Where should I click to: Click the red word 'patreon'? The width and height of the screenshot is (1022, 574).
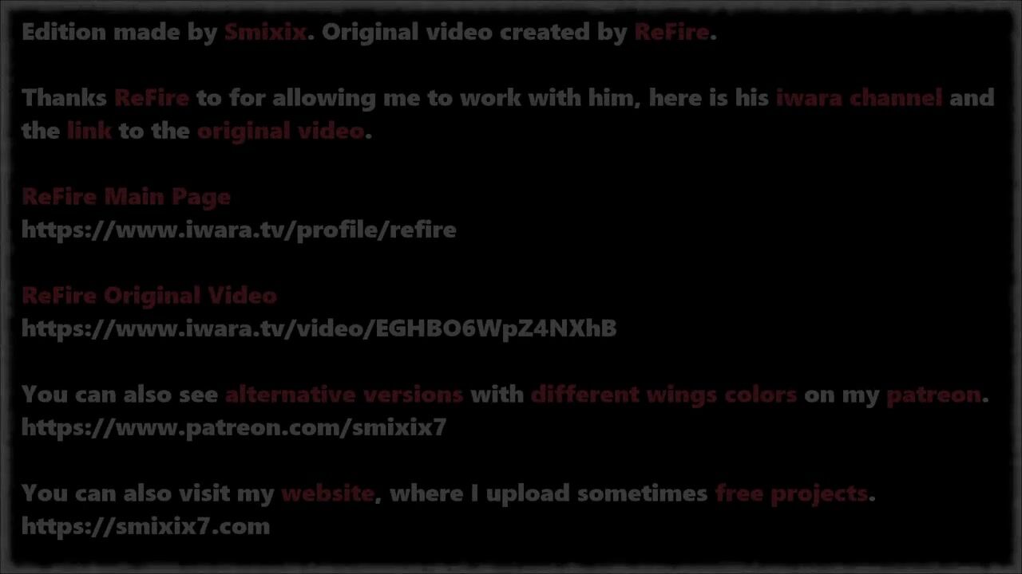click(933, 395)
